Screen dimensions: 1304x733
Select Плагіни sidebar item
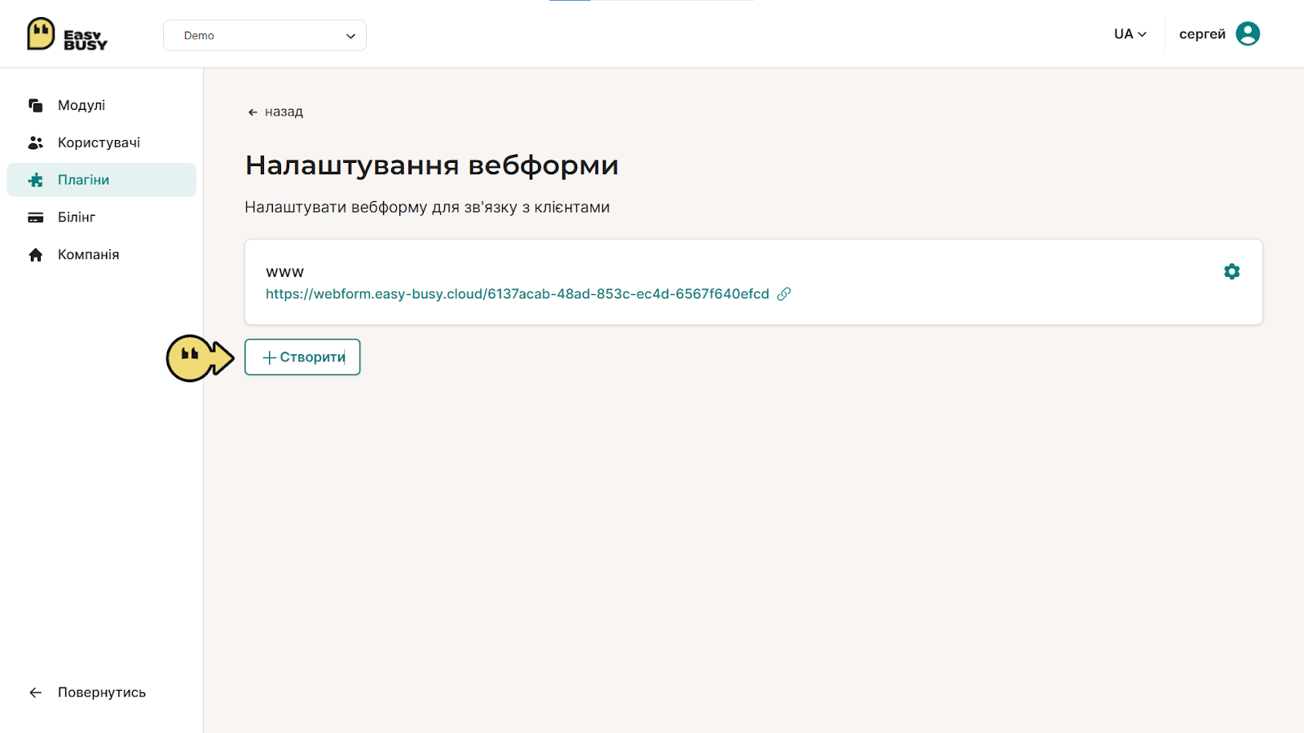[x=102, y=180]
